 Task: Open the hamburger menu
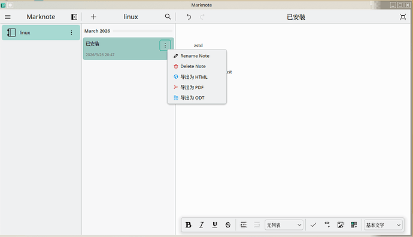(x=8, y=17)
